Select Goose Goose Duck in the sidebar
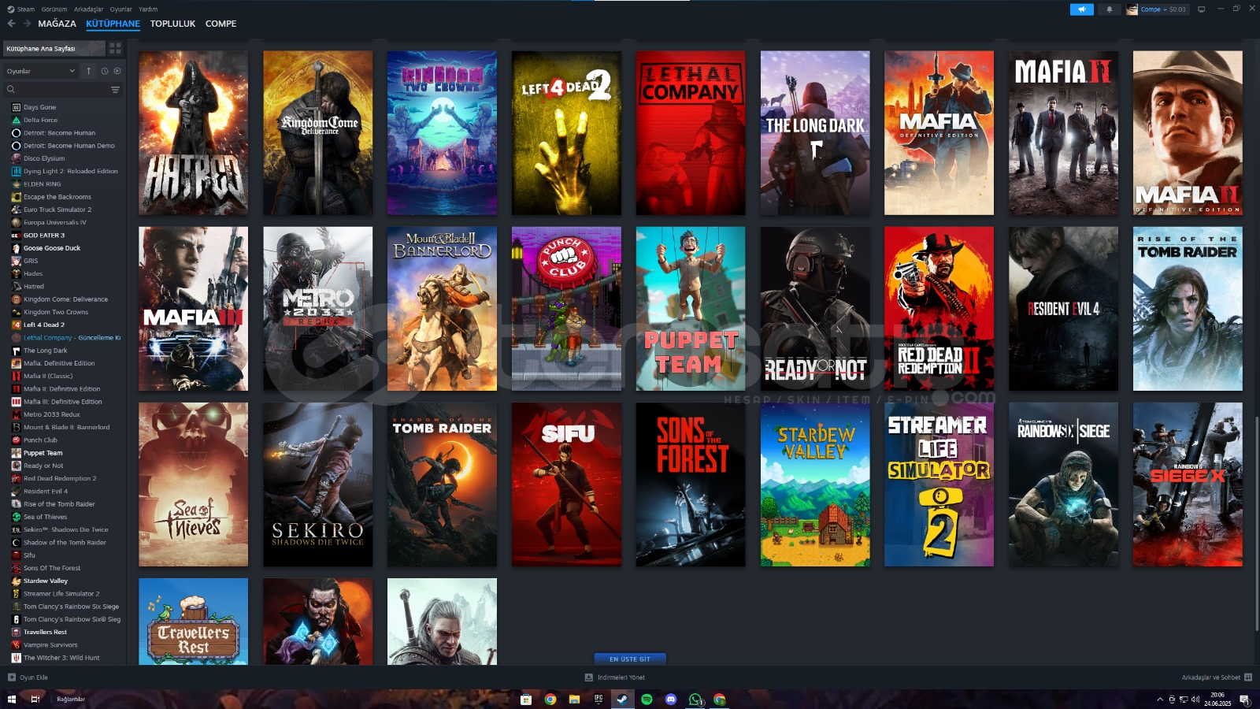The height and width of the screenshot is (709, 1260). 51,248
